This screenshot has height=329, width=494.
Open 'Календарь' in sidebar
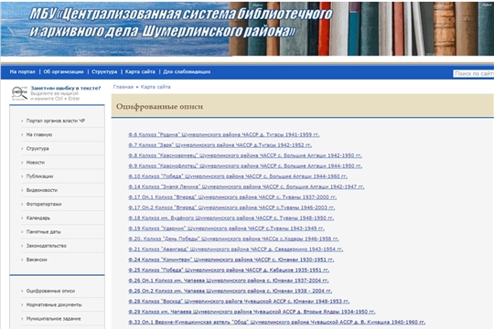[x=38, y=218]
